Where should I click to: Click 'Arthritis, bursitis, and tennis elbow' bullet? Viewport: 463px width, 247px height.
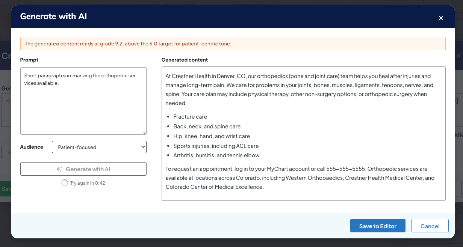(x=216, y=155)
